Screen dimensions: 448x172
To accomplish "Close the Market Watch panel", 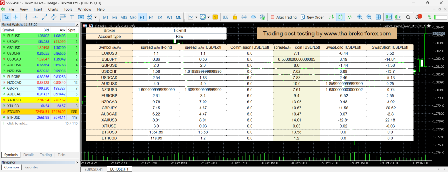I will 77,25.
